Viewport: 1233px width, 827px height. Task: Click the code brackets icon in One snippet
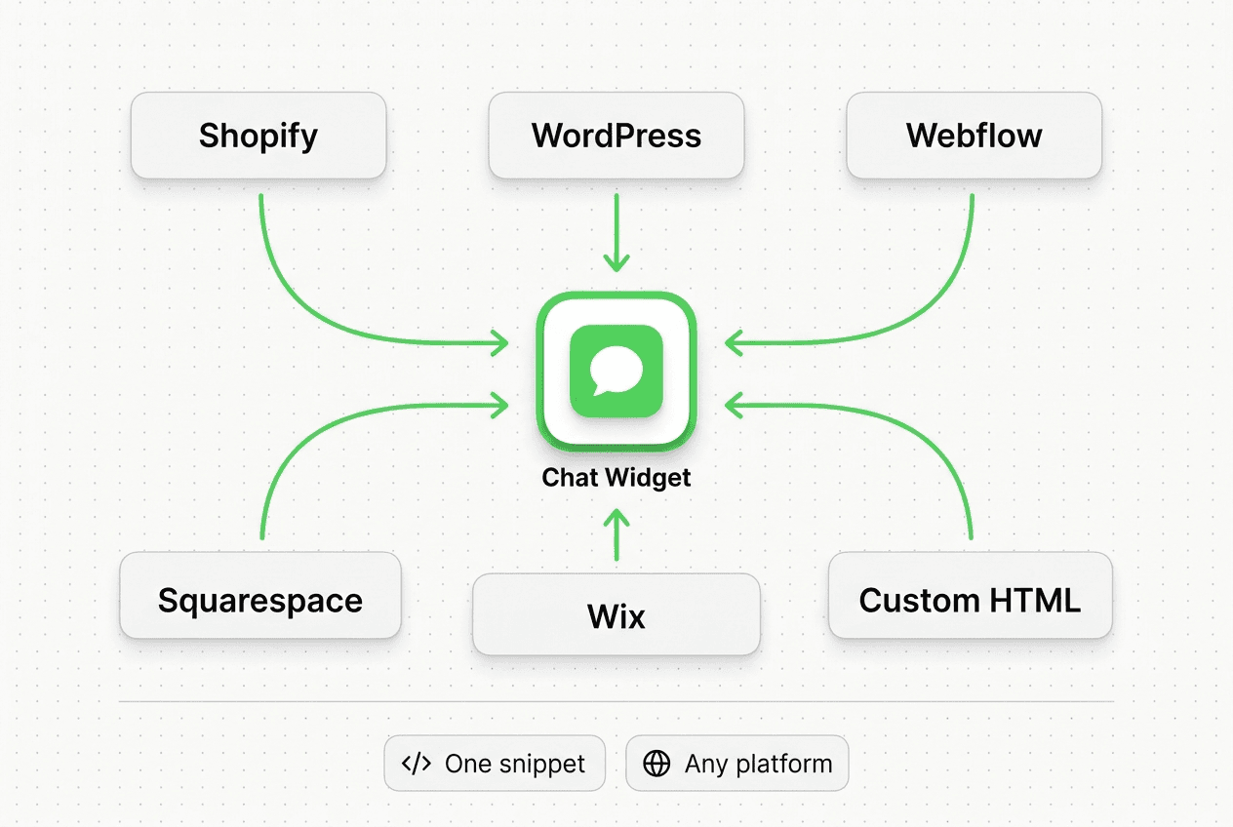(417, 764)
